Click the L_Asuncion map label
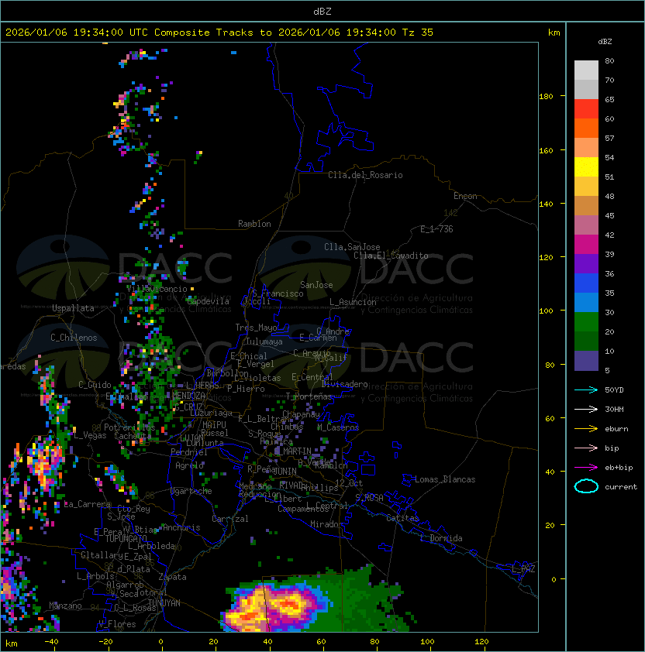Screen dimensions: 645x652 tap(353, 302)
